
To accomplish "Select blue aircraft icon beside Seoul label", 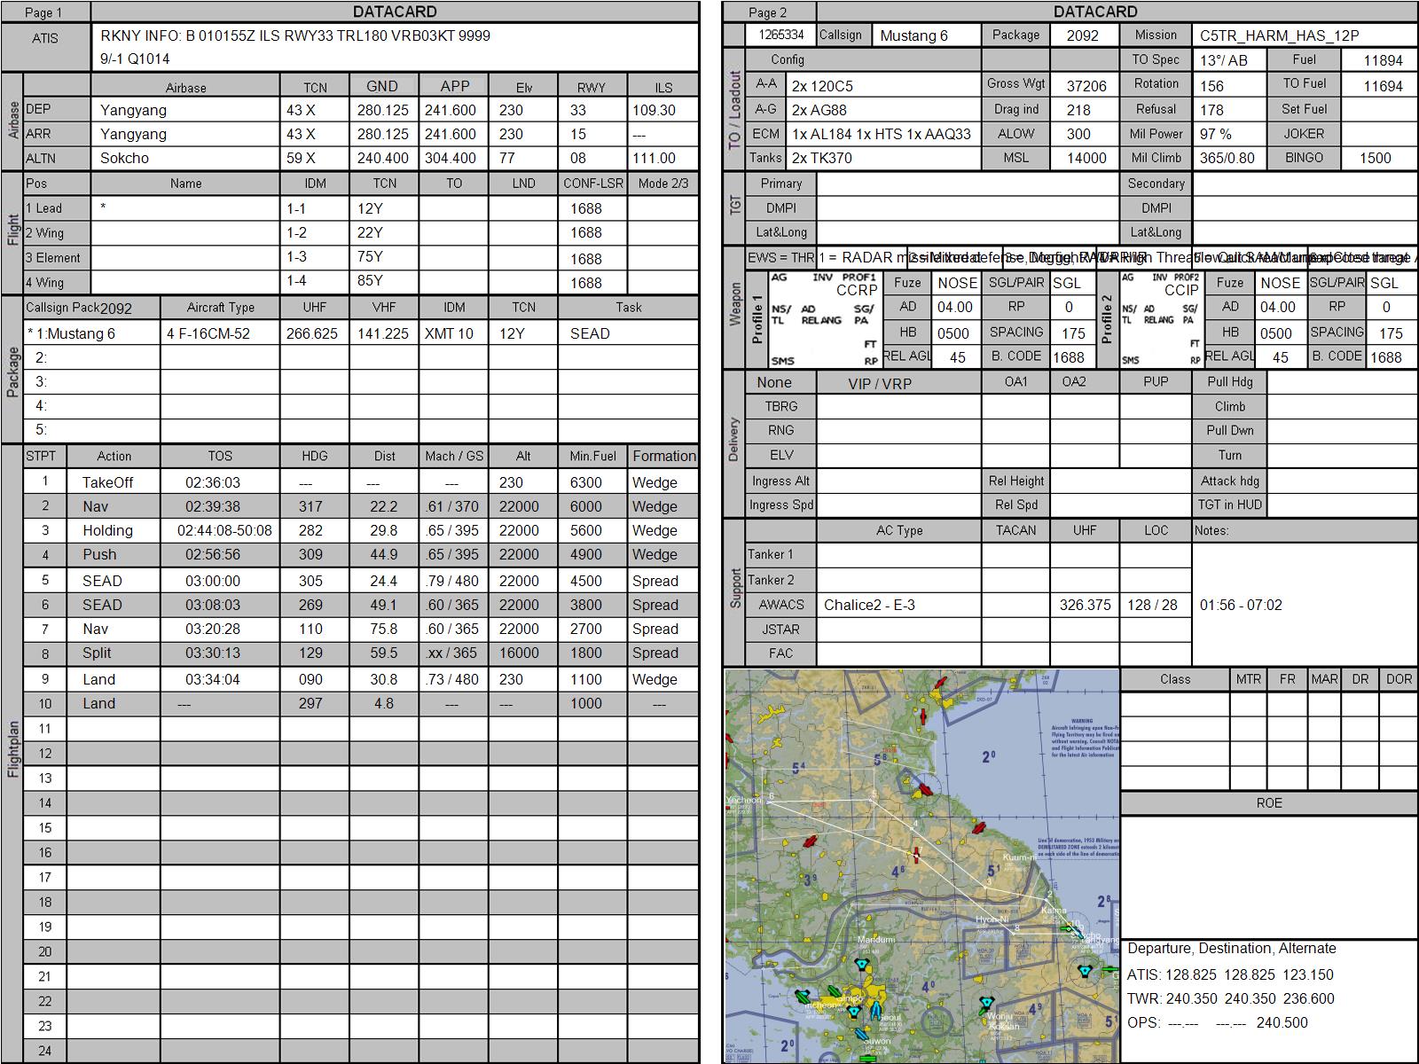I will click(x=875, y=1010).
